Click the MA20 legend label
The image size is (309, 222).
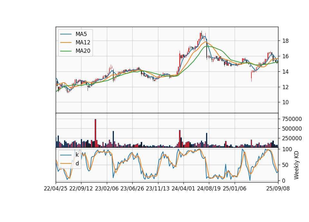click(x=83, y=51)
